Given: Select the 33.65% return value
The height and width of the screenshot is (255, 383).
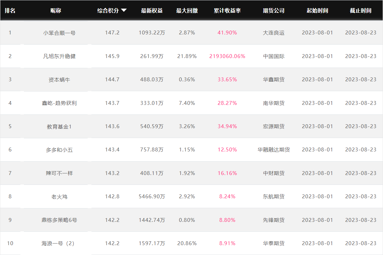Looking at the screenshot, I should (227, 79).
